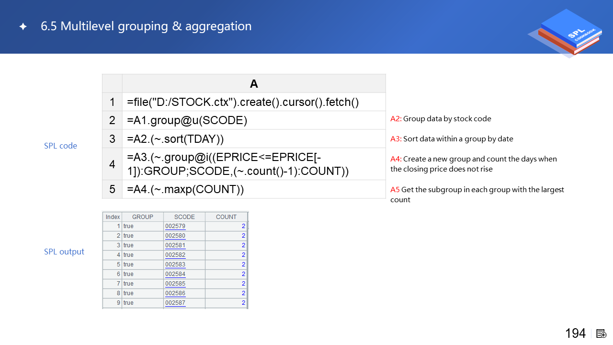Click the Index column header in output table
The width and height of the screenshot is (613, 345).
tap(113, 217)
